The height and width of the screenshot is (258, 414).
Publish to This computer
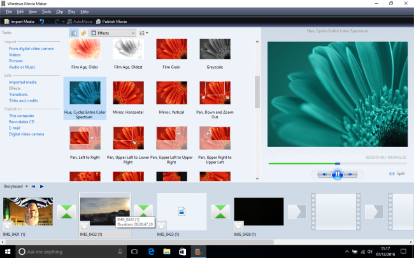(22, 116)
